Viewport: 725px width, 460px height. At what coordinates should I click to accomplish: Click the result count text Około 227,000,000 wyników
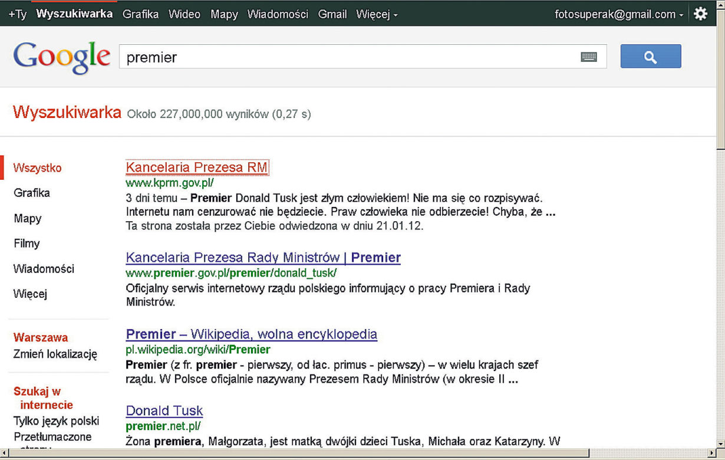[x=219, y=114]
